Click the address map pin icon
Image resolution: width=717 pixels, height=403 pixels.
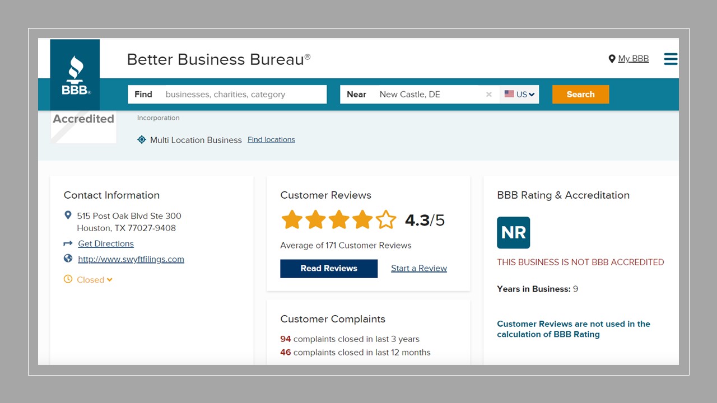point(68,215)
